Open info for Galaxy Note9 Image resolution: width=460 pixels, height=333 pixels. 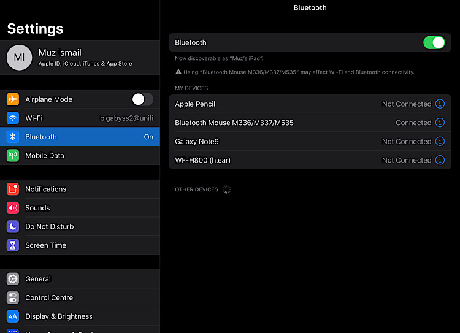440,142
